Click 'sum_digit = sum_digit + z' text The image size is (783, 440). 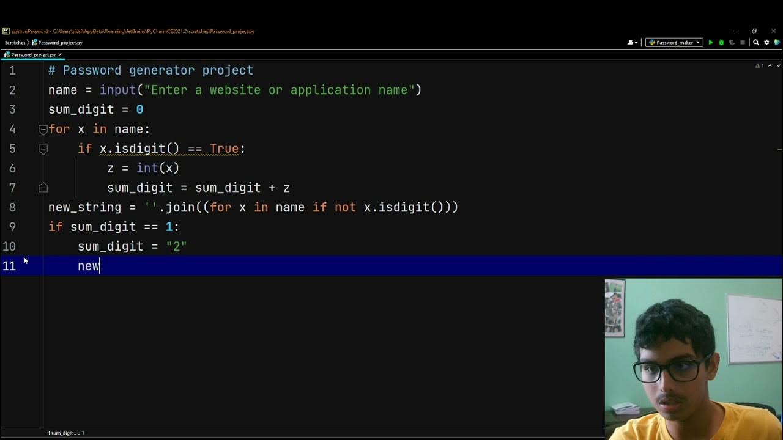[x=198, y=188]
